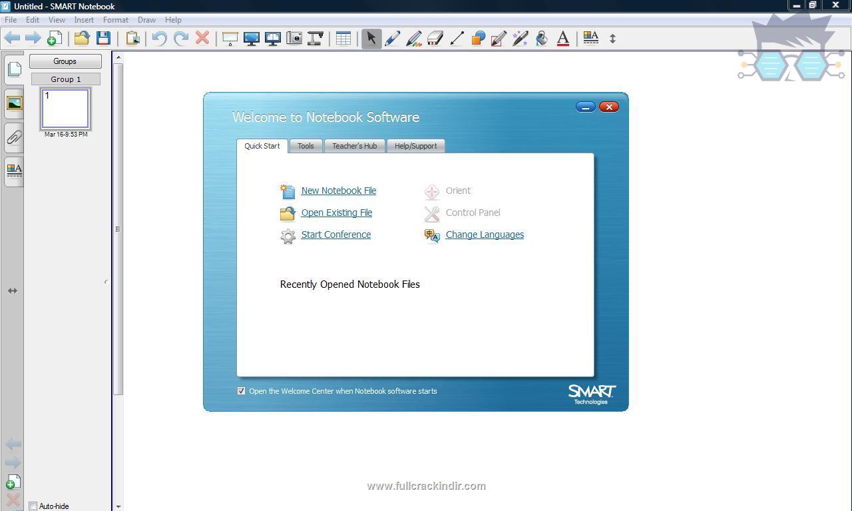Click the Open Existing File link
The width and height of the screenshot is (852, 511).
click(337, 213)
